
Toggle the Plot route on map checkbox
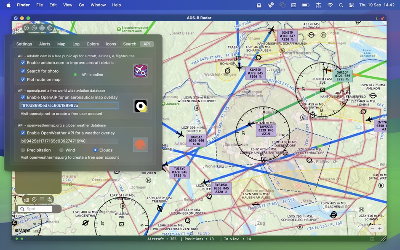pyautogui.click(x=23, y=80)
